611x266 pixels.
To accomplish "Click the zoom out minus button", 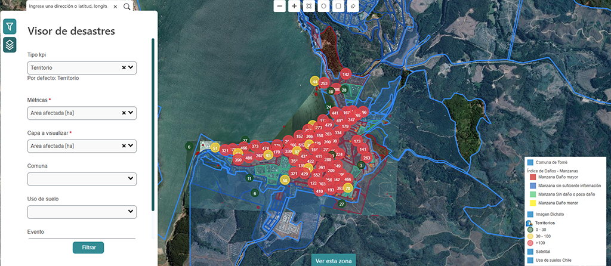I will coord(280,6).
